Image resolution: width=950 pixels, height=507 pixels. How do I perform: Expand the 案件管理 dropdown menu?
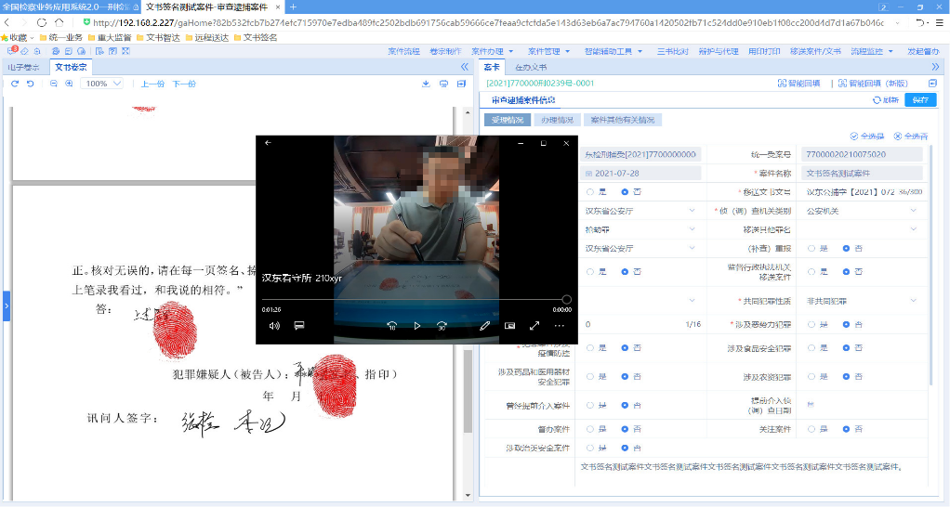(548, 51)
